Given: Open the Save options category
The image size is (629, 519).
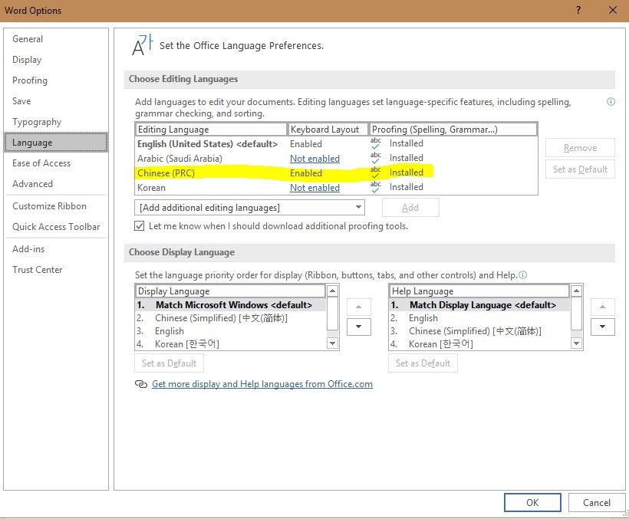Looking at the screenshot, I should point(56,101).
